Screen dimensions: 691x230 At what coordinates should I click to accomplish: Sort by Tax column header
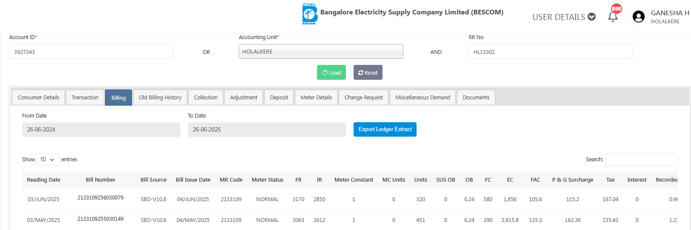pos(610,180)
